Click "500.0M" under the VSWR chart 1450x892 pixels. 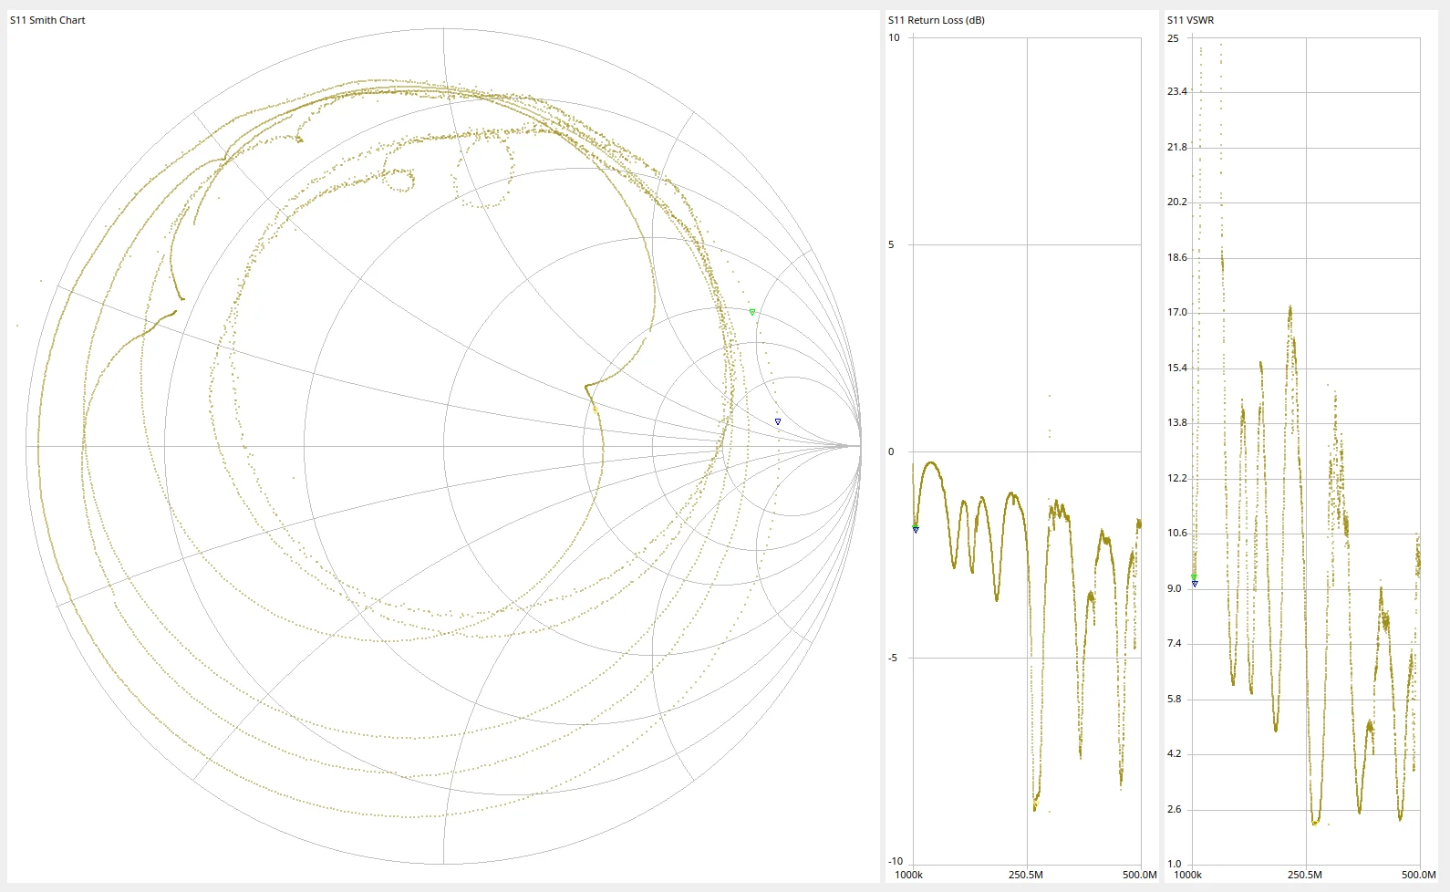point(1418,875)
